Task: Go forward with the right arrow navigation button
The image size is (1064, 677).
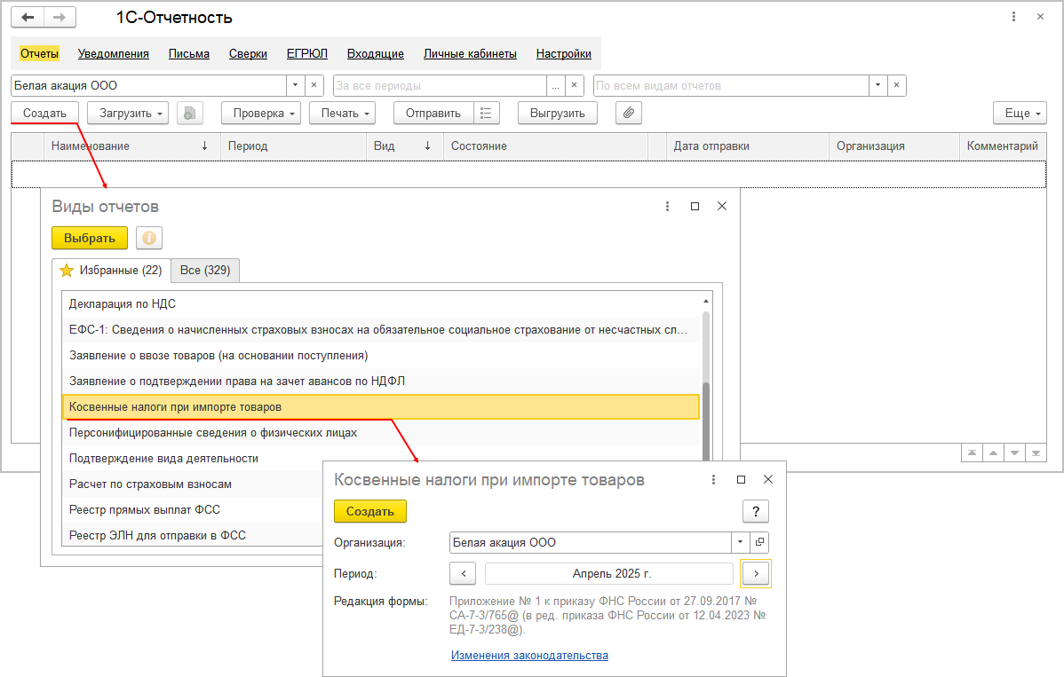Action: coord(60,17)
